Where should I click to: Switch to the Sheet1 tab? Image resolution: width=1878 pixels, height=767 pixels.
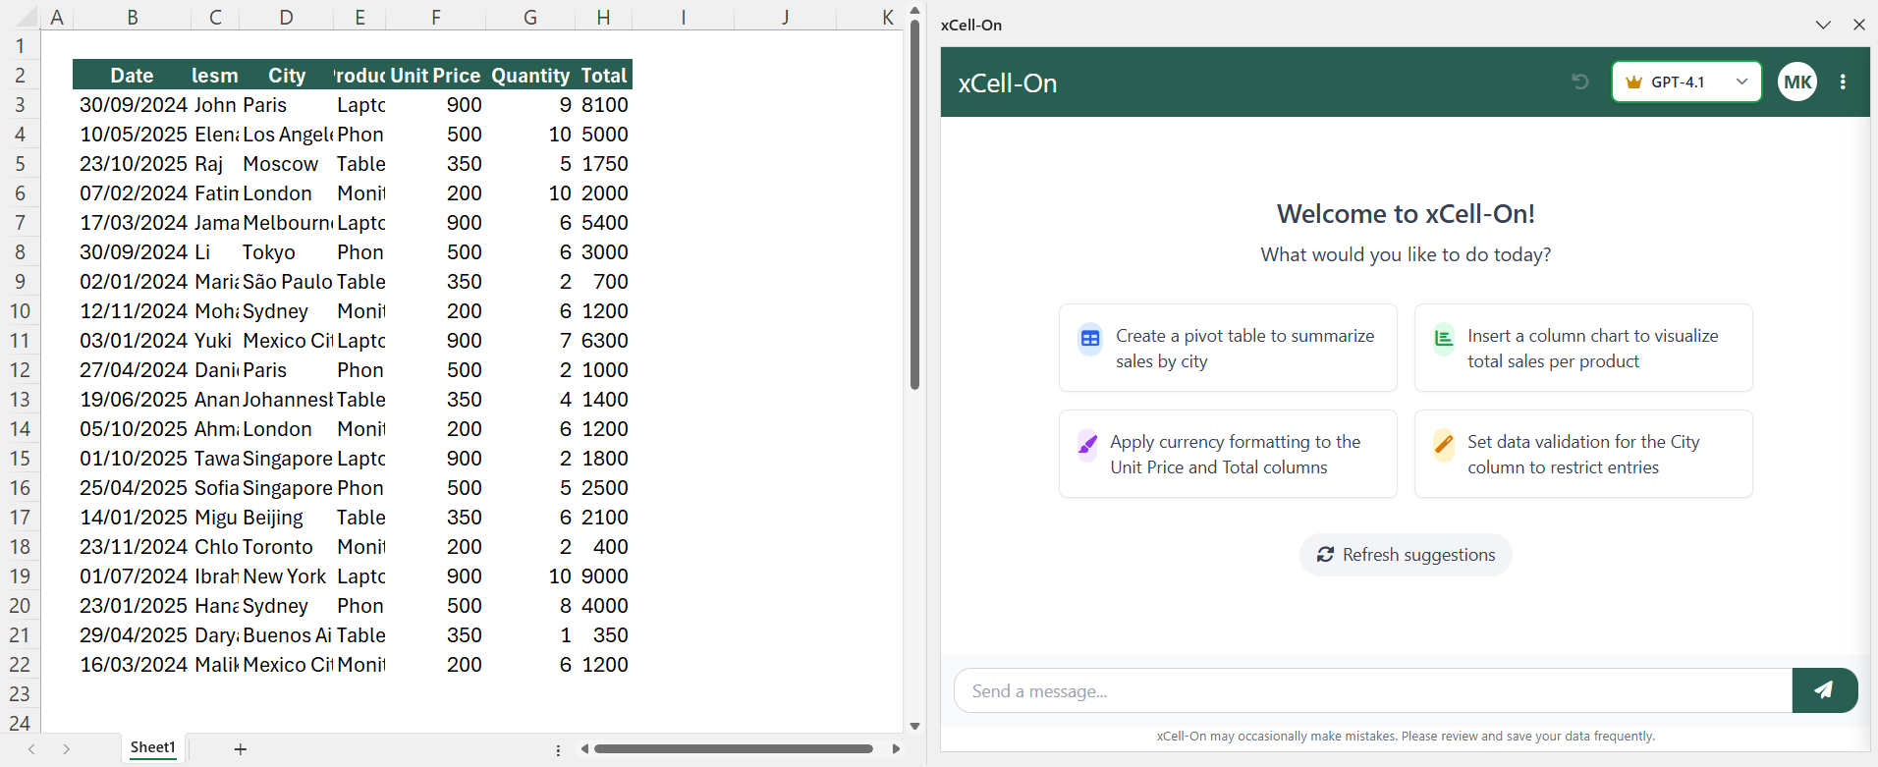click(153, 748)
